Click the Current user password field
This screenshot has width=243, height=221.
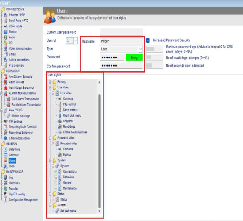[121, 32]
